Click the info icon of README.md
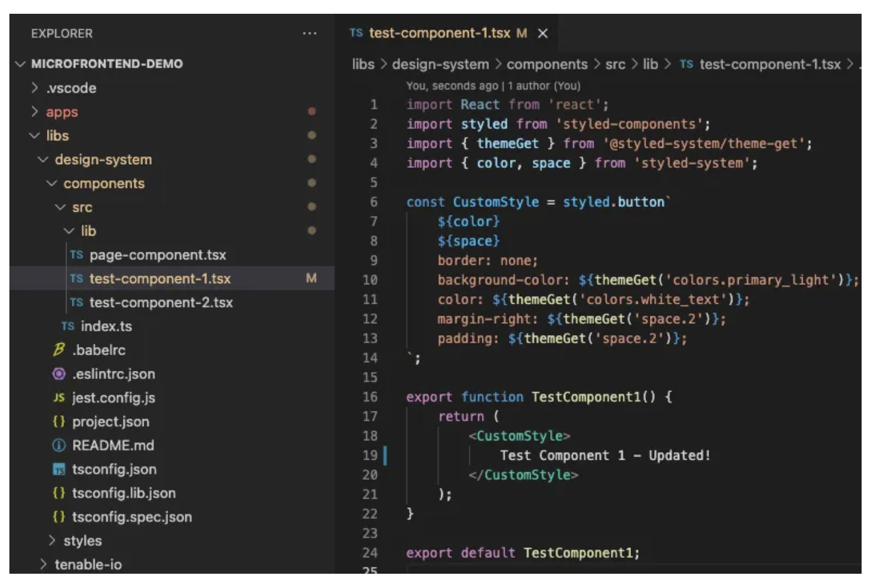The width and height of the screenshot is (871, 585). (x=59, y=445)
